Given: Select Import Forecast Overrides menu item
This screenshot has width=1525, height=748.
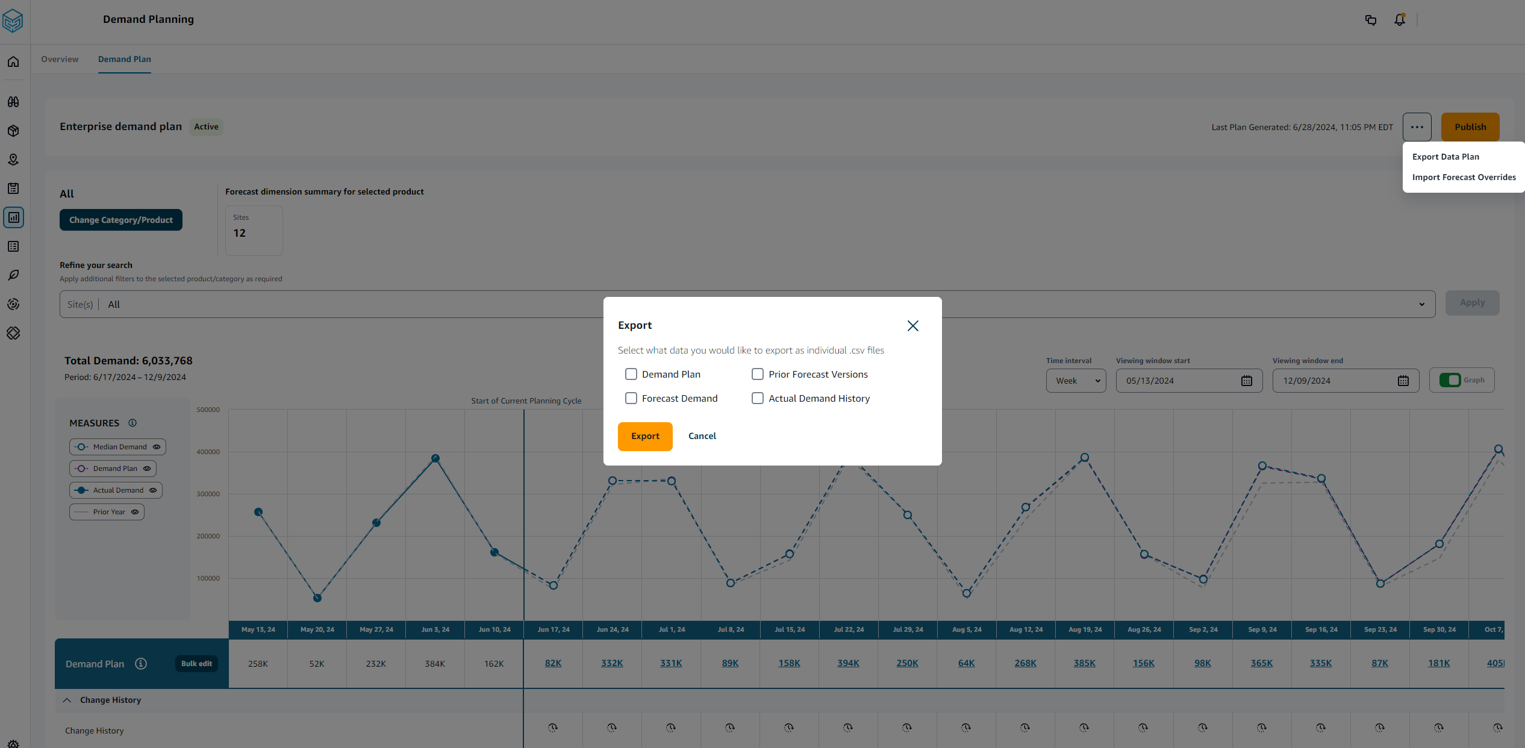Looking at the screenshot, I should (1464, 177).
